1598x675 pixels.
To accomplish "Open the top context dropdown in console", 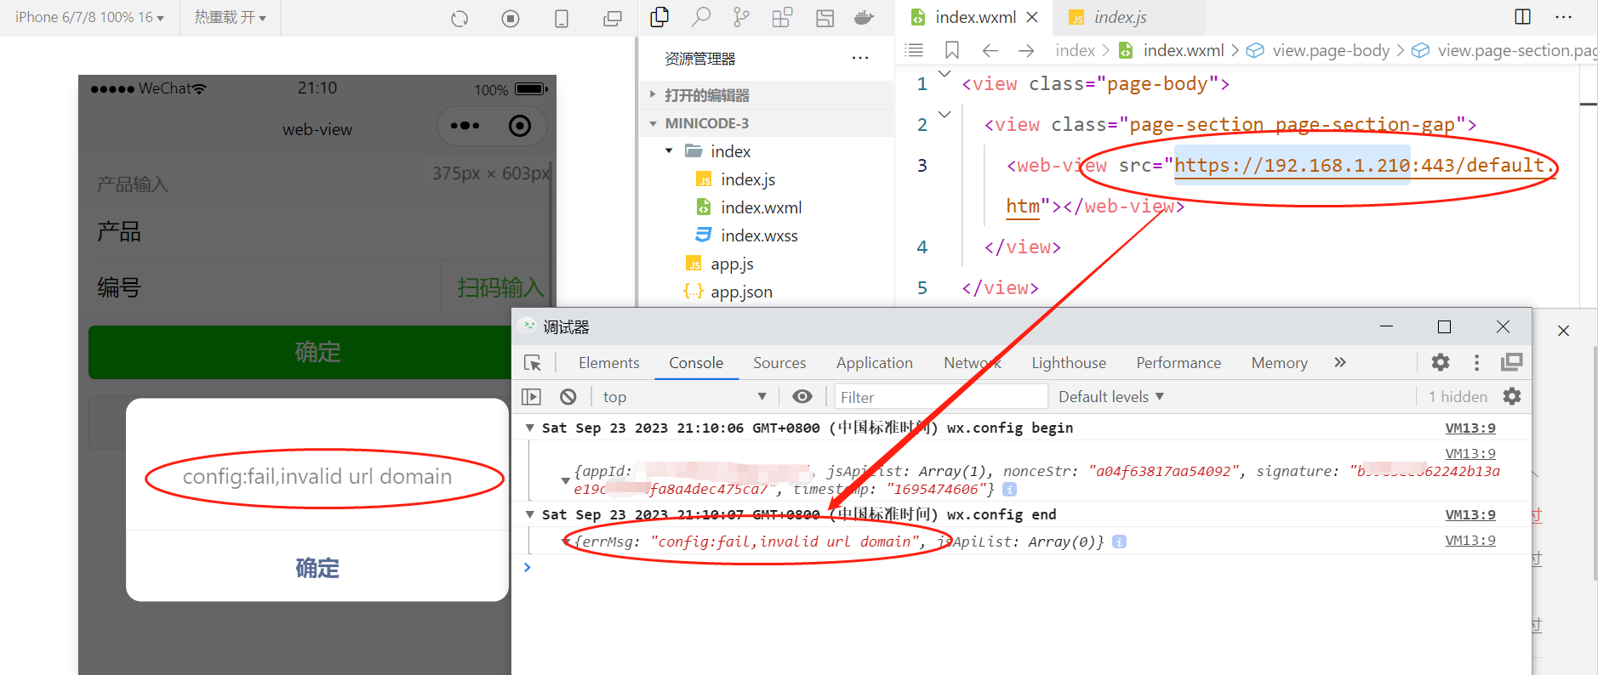I will (684, 397).
